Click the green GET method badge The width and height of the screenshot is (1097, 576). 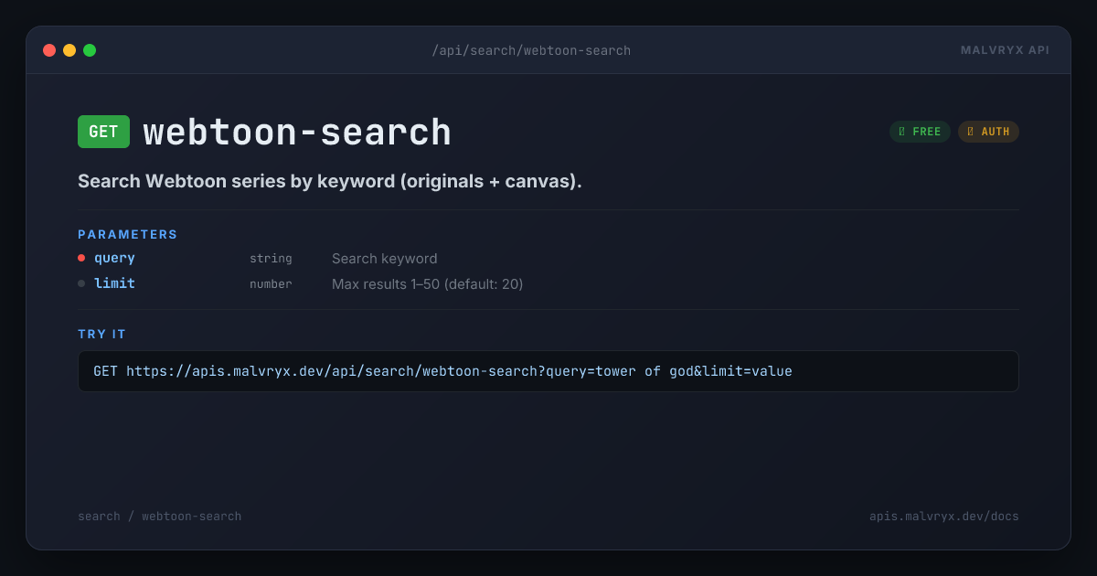coord(103,132)
